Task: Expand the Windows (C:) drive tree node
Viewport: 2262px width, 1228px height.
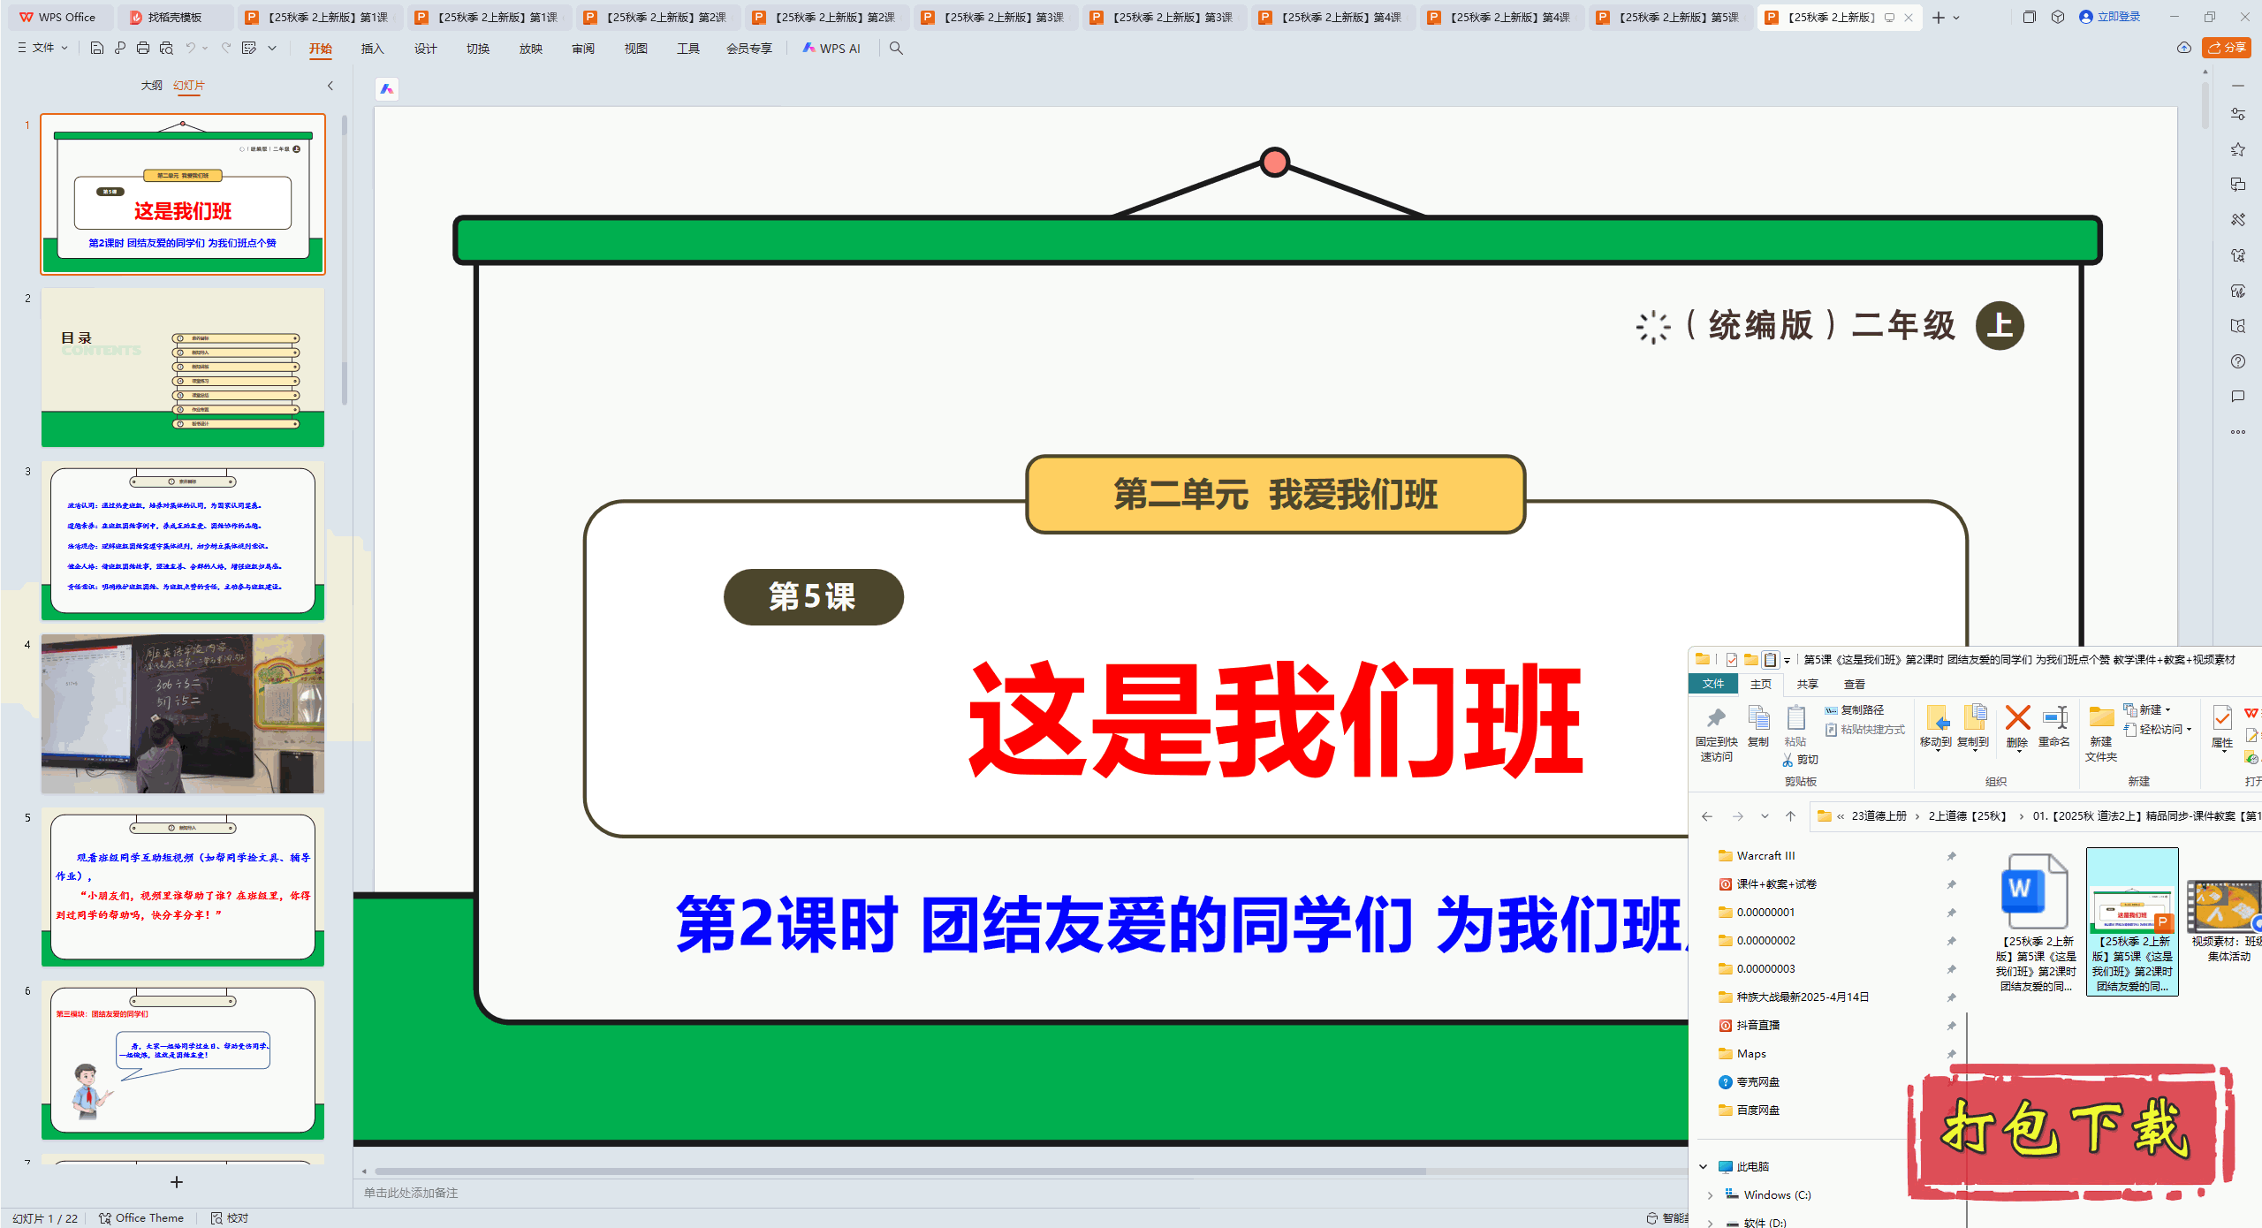Action: [x=1710, y=1195]
